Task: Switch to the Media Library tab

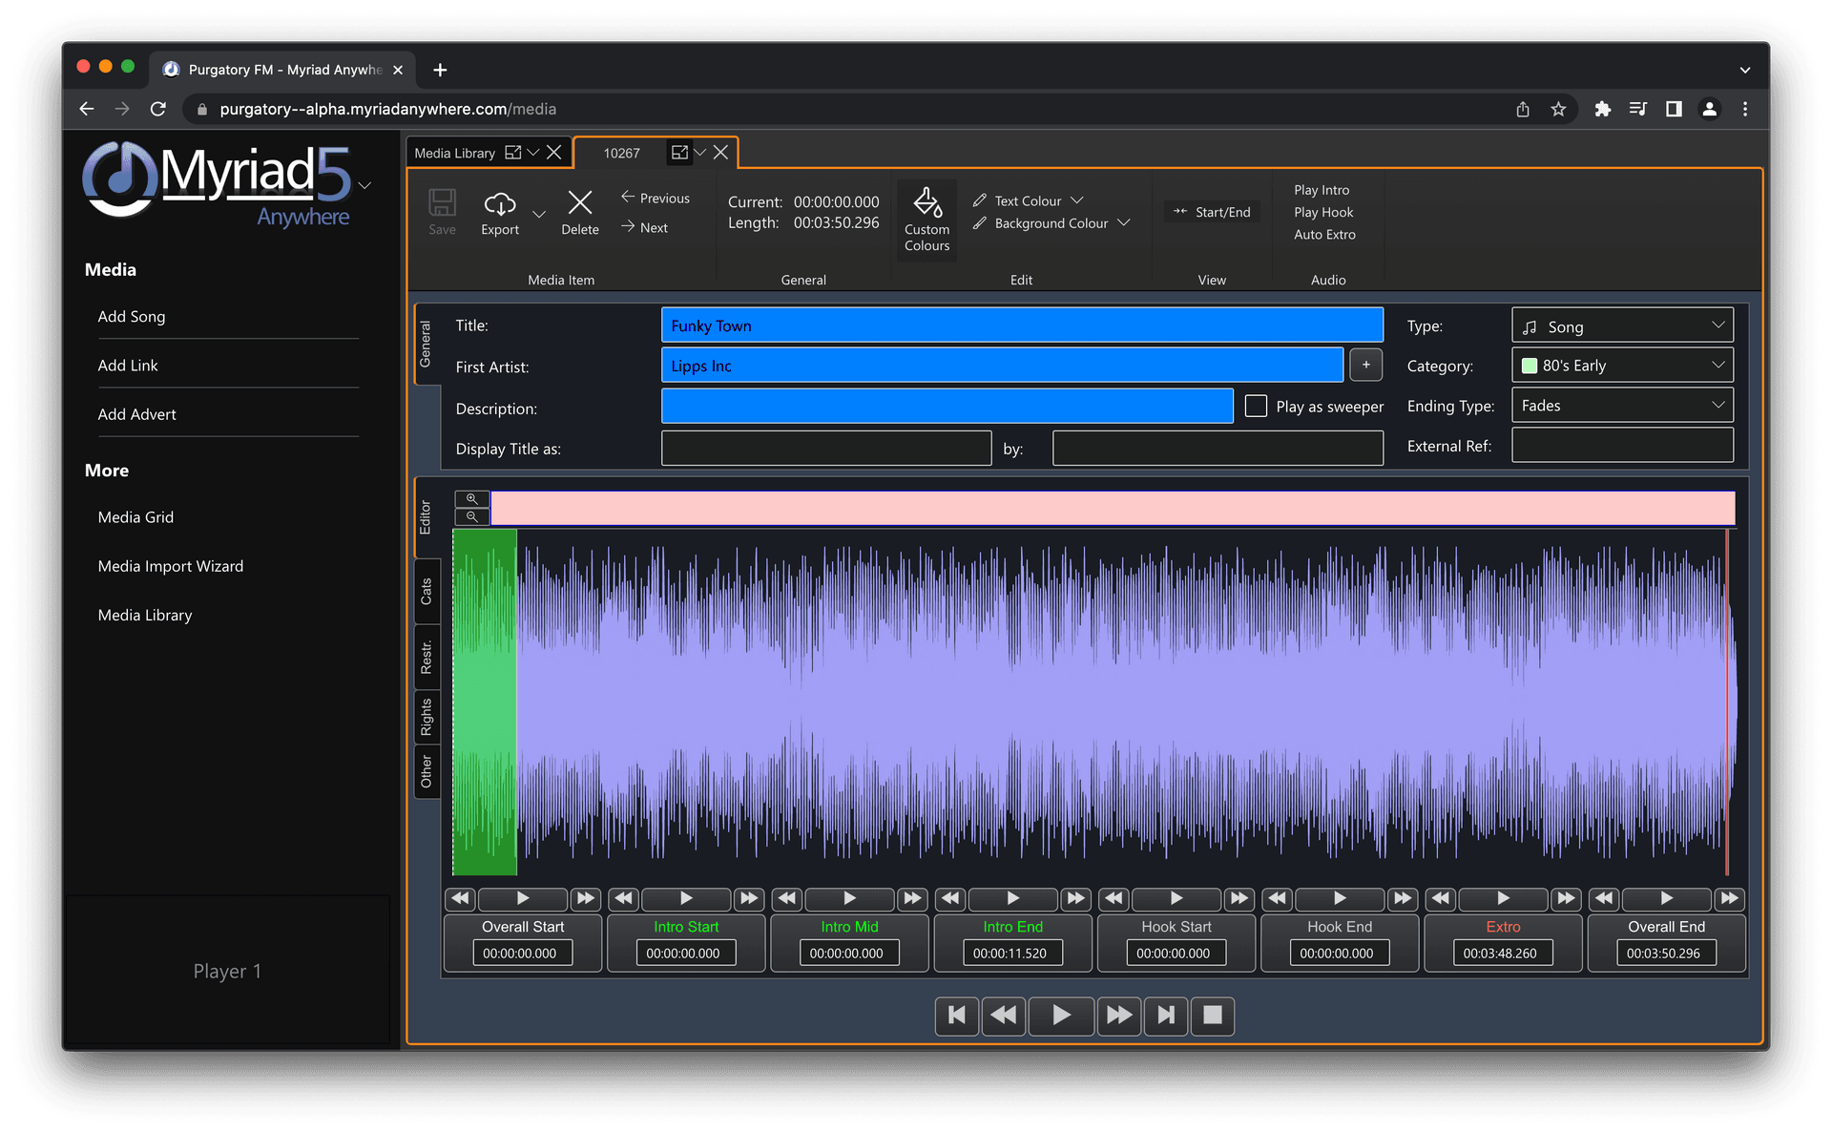Action: click(x=455, y=153)
